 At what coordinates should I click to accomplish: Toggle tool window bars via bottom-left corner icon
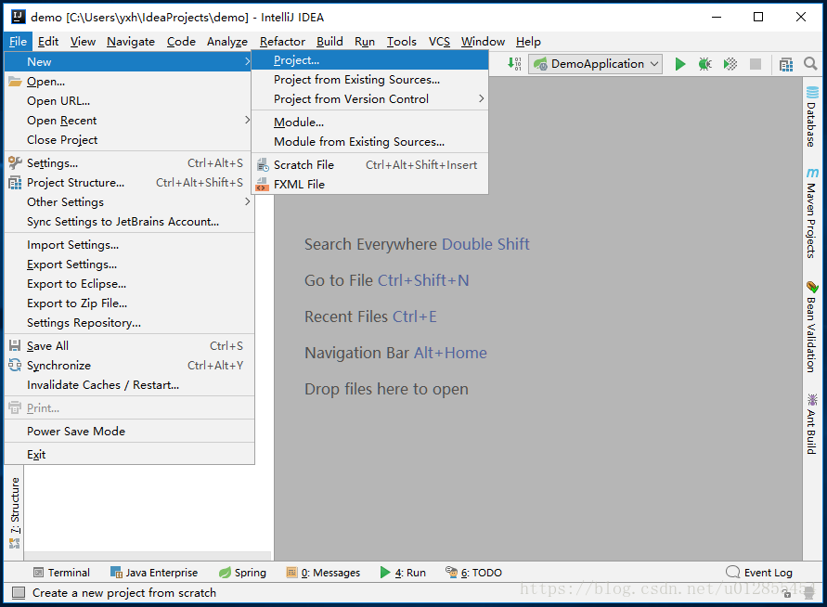click(19, 593)
